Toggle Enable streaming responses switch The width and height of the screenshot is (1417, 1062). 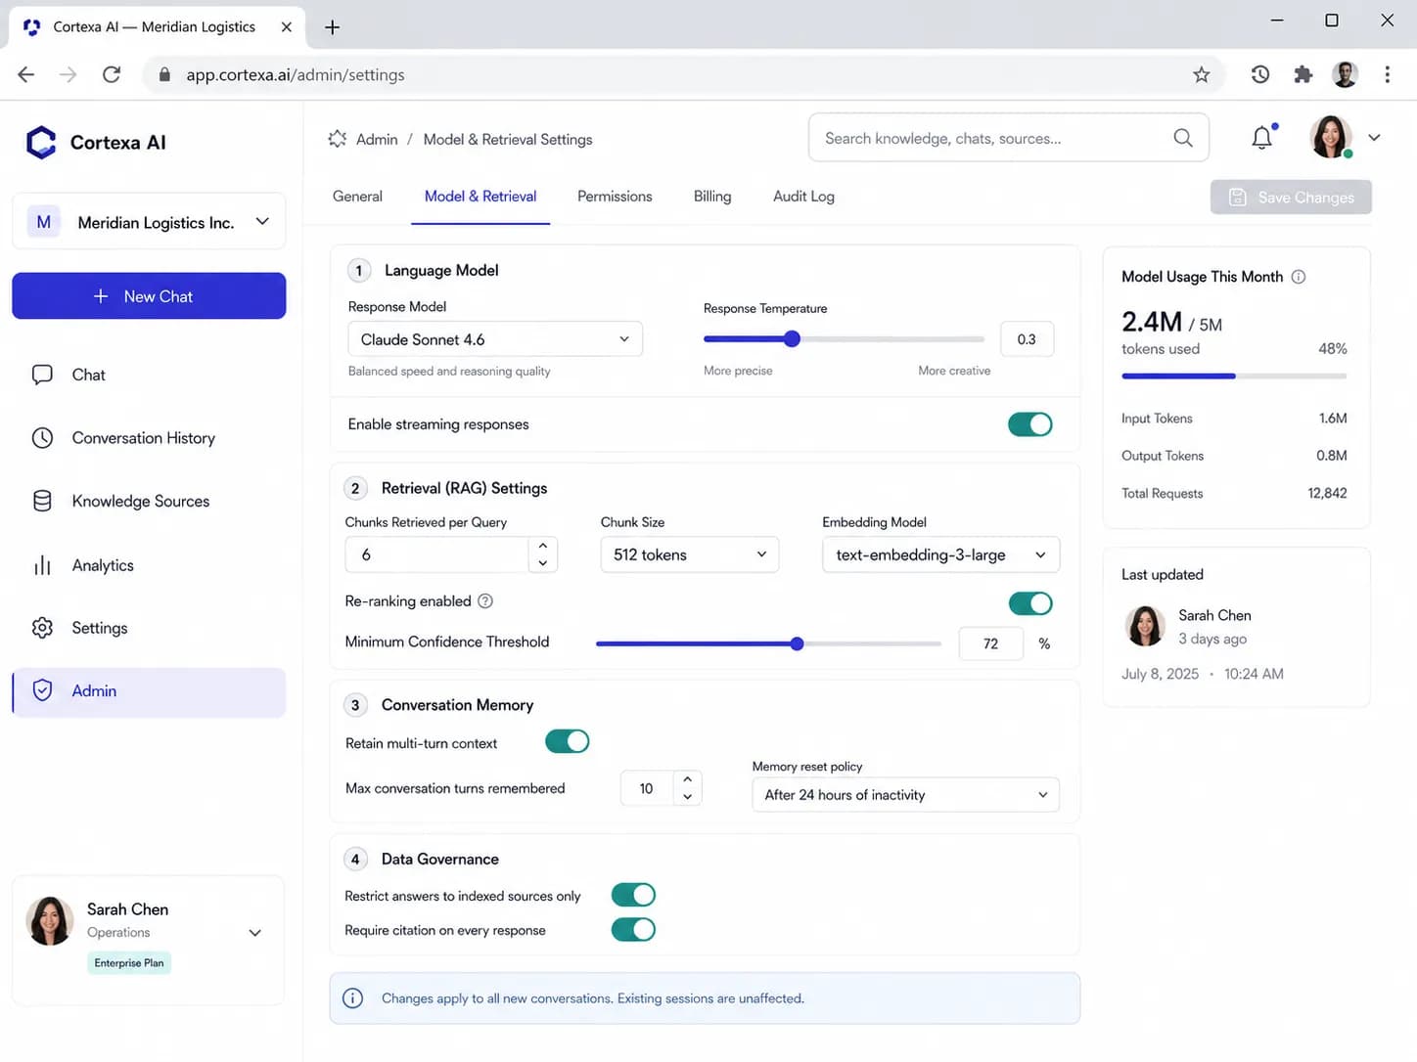tap(1030, 424)
